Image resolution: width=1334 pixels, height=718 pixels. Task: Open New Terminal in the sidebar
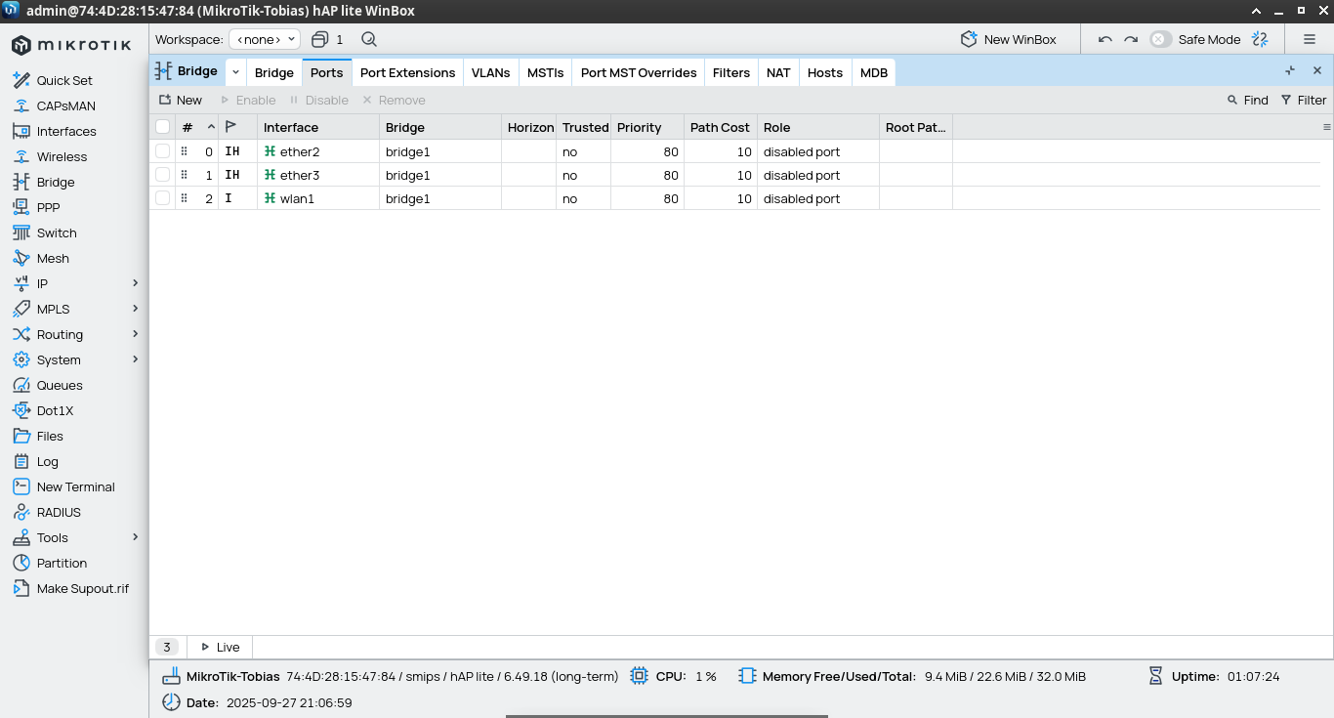click(x=75, y=486)
